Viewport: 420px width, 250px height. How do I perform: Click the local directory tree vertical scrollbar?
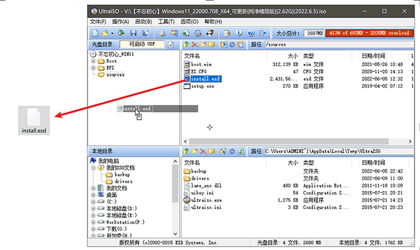(x=175, y=183)
